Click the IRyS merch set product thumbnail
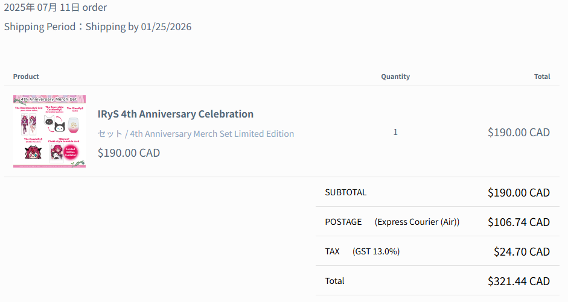The height and width of the screenshot is (302, 568). tap(49, 131)
